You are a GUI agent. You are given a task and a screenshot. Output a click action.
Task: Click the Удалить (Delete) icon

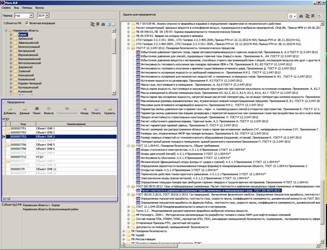(x=109, y=109)
